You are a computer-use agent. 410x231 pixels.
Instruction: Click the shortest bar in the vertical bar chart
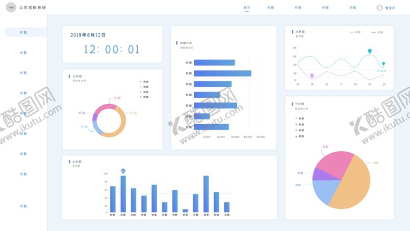pos(185,210)
